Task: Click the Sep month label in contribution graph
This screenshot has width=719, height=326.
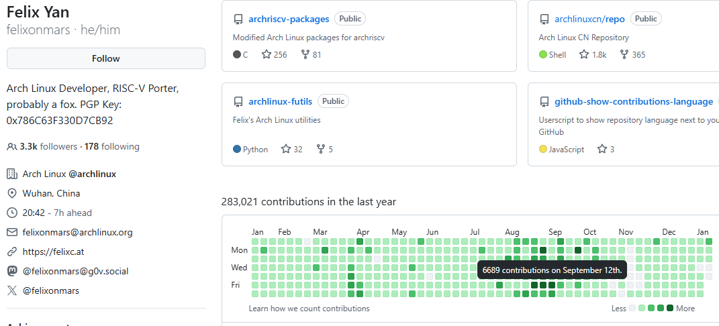Action: click(x=555, y=232)
